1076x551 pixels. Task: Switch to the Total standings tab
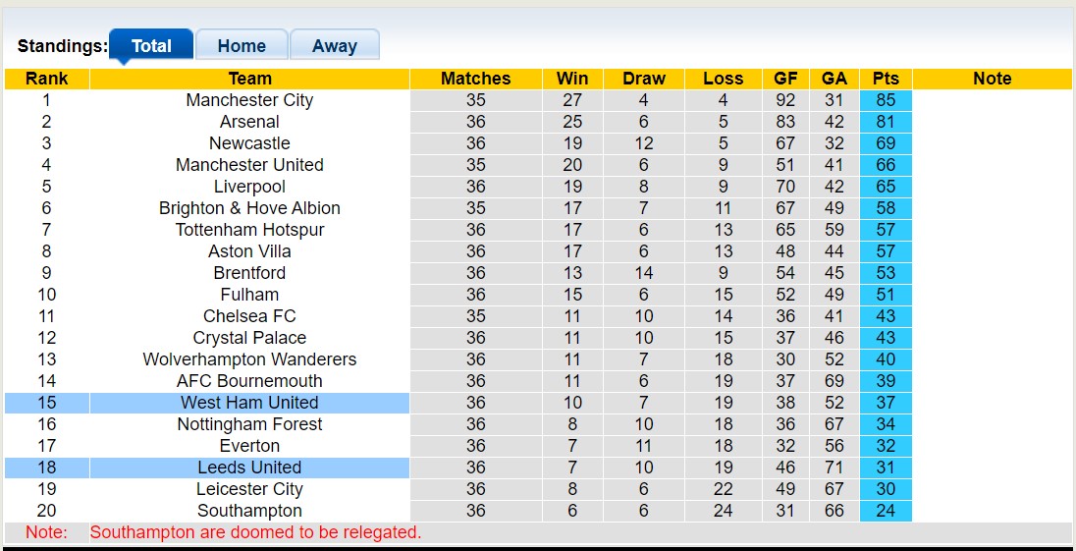click(151, 46)
